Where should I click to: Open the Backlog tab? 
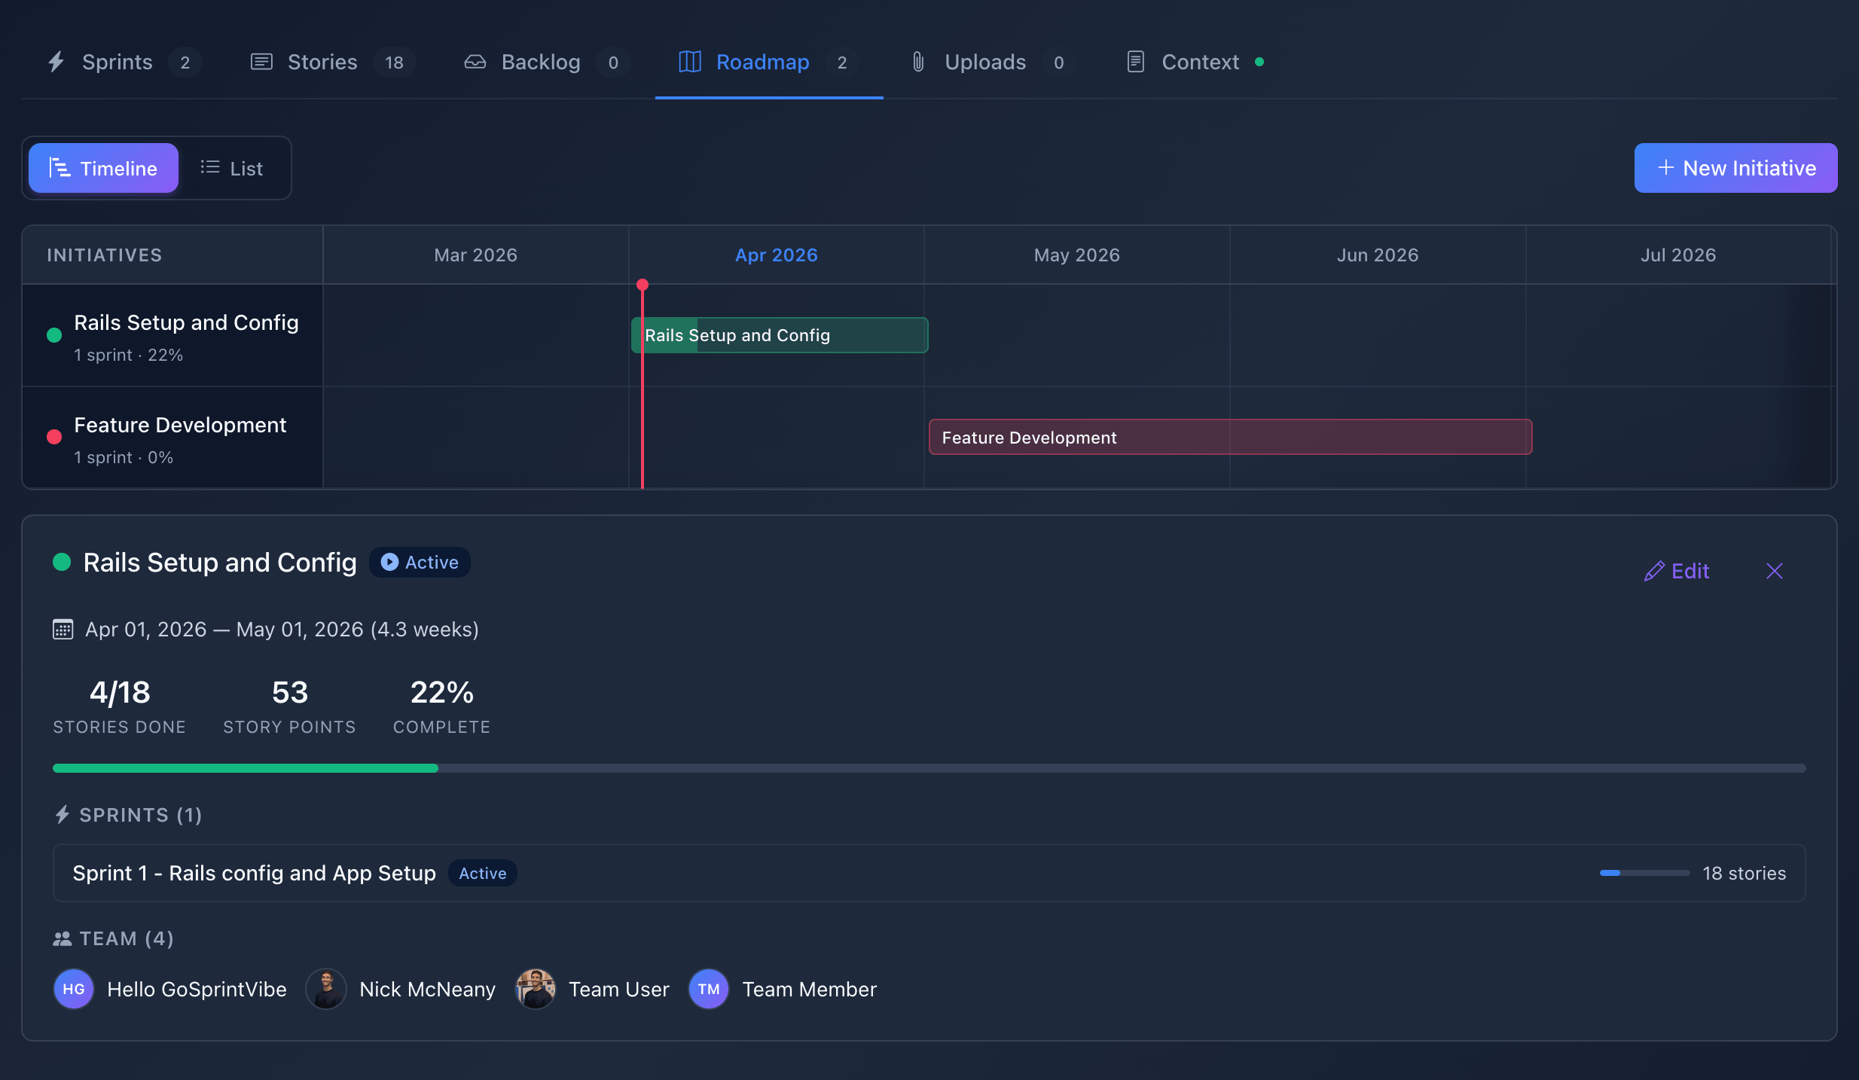pyautogui.click(x=547, y=62)
